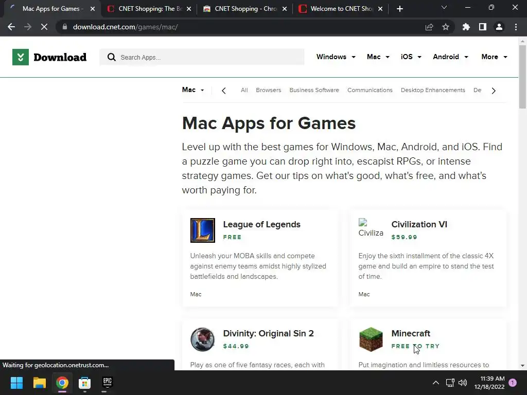The width and height of the screenshot is (527, 395).
Task: Expand the Android dropdown menu
Action: pos(450,57)
